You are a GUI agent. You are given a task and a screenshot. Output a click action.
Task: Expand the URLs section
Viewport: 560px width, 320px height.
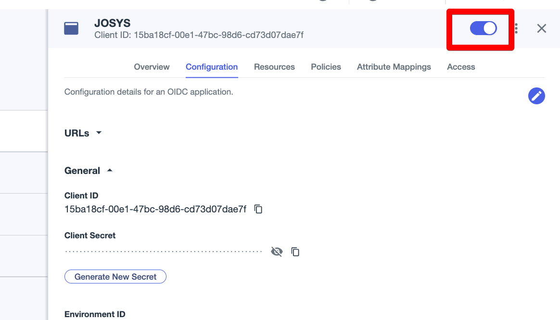[84, 133]
